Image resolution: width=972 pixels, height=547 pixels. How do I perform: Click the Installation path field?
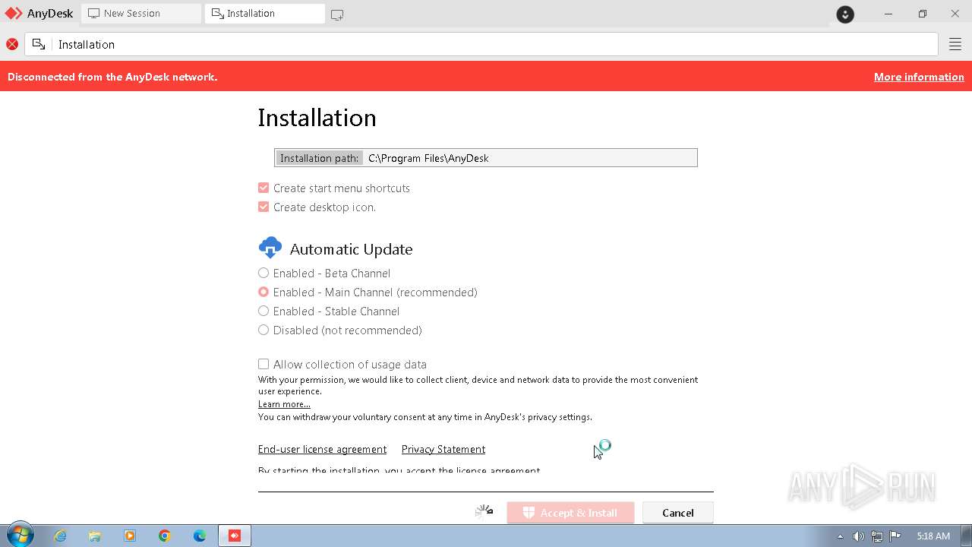coord(486,157)
